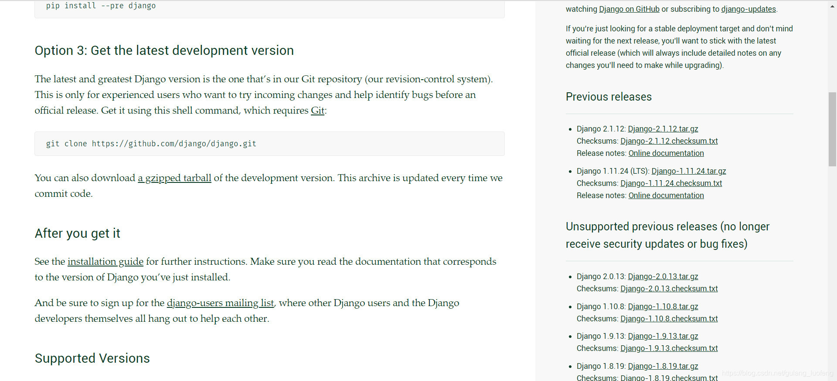Open django-users mailing list link

[221, 303]
